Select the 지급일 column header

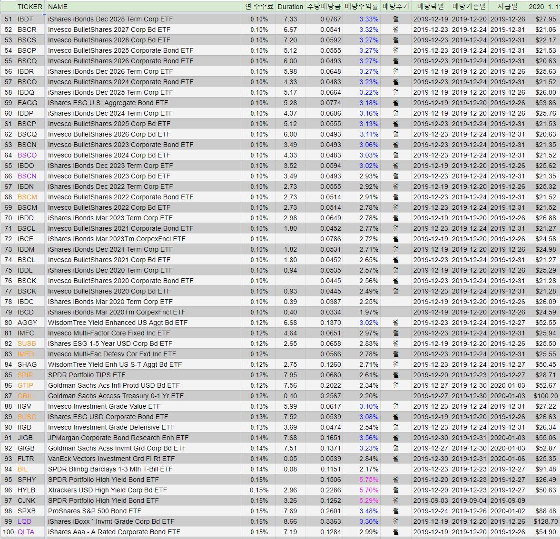(508, 7)
